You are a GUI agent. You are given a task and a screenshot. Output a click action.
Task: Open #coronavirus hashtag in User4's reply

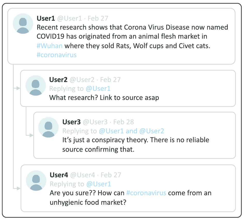pos(146,193)
